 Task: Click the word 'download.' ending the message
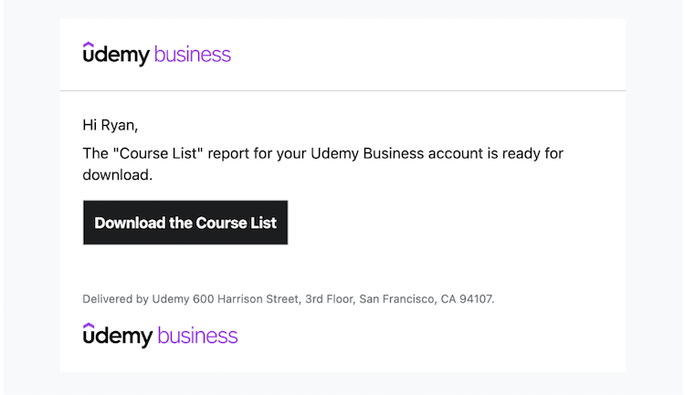click(117, 174)
